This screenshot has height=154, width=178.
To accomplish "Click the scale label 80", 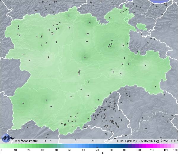I will point(111,150).
